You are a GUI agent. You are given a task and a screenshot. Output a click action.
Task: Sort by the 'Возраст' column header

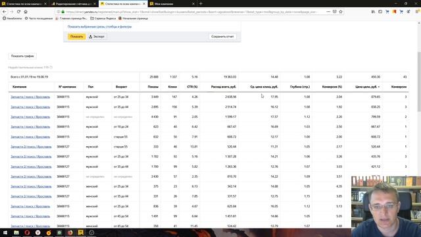tap(121, 87)
